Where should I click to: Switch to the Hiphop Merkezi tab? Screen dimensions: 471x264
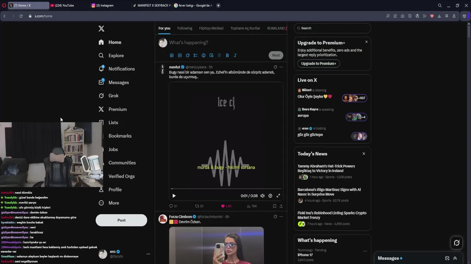click(x=211, y=28)
